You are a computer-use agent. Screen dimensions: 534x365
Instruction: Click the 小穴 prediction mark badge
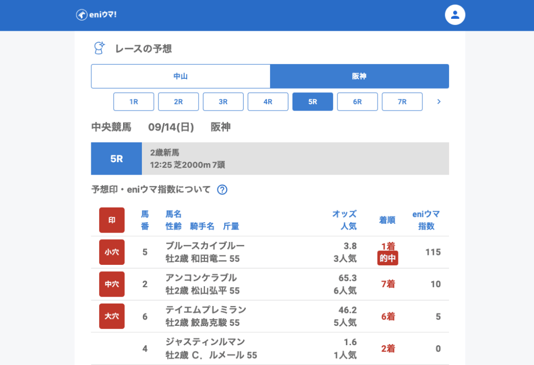click(112, 252)
